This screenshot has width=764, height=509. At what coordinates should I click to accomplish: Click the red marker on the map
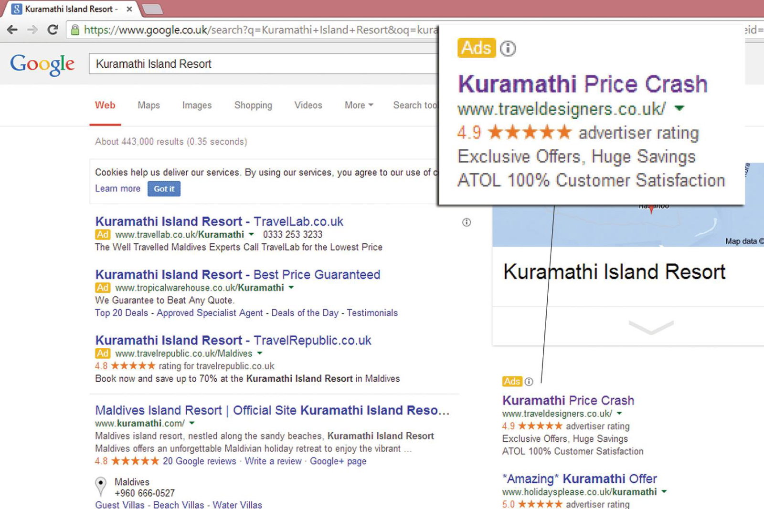tap(651, 209)
